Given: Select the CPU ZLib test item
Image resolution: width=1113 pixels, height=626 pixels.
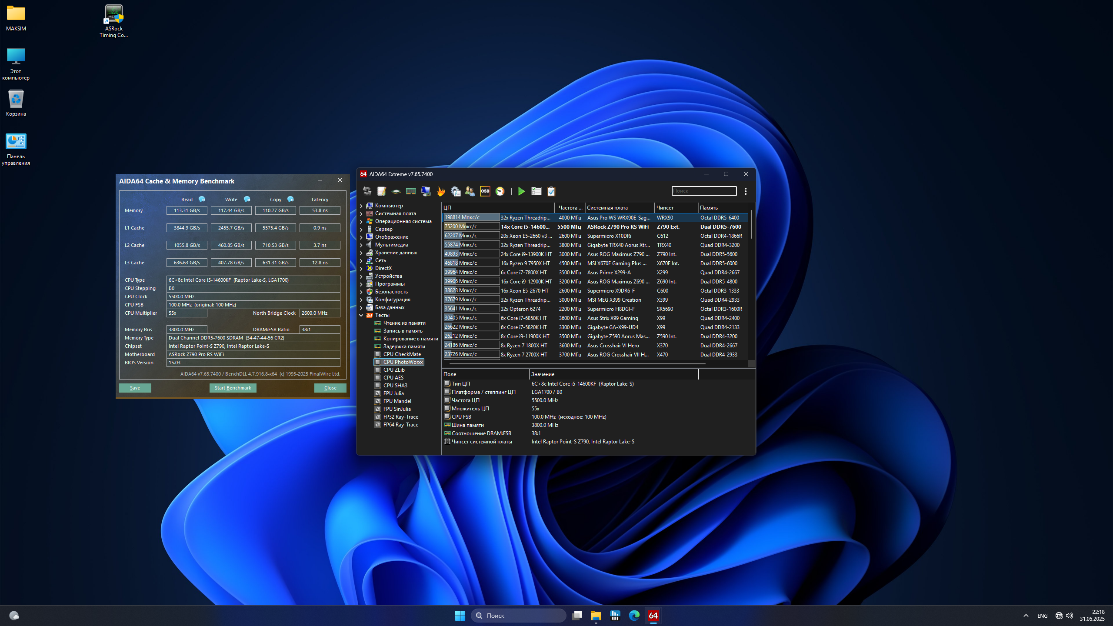Looking at the screenshot, I should [393, 370].
